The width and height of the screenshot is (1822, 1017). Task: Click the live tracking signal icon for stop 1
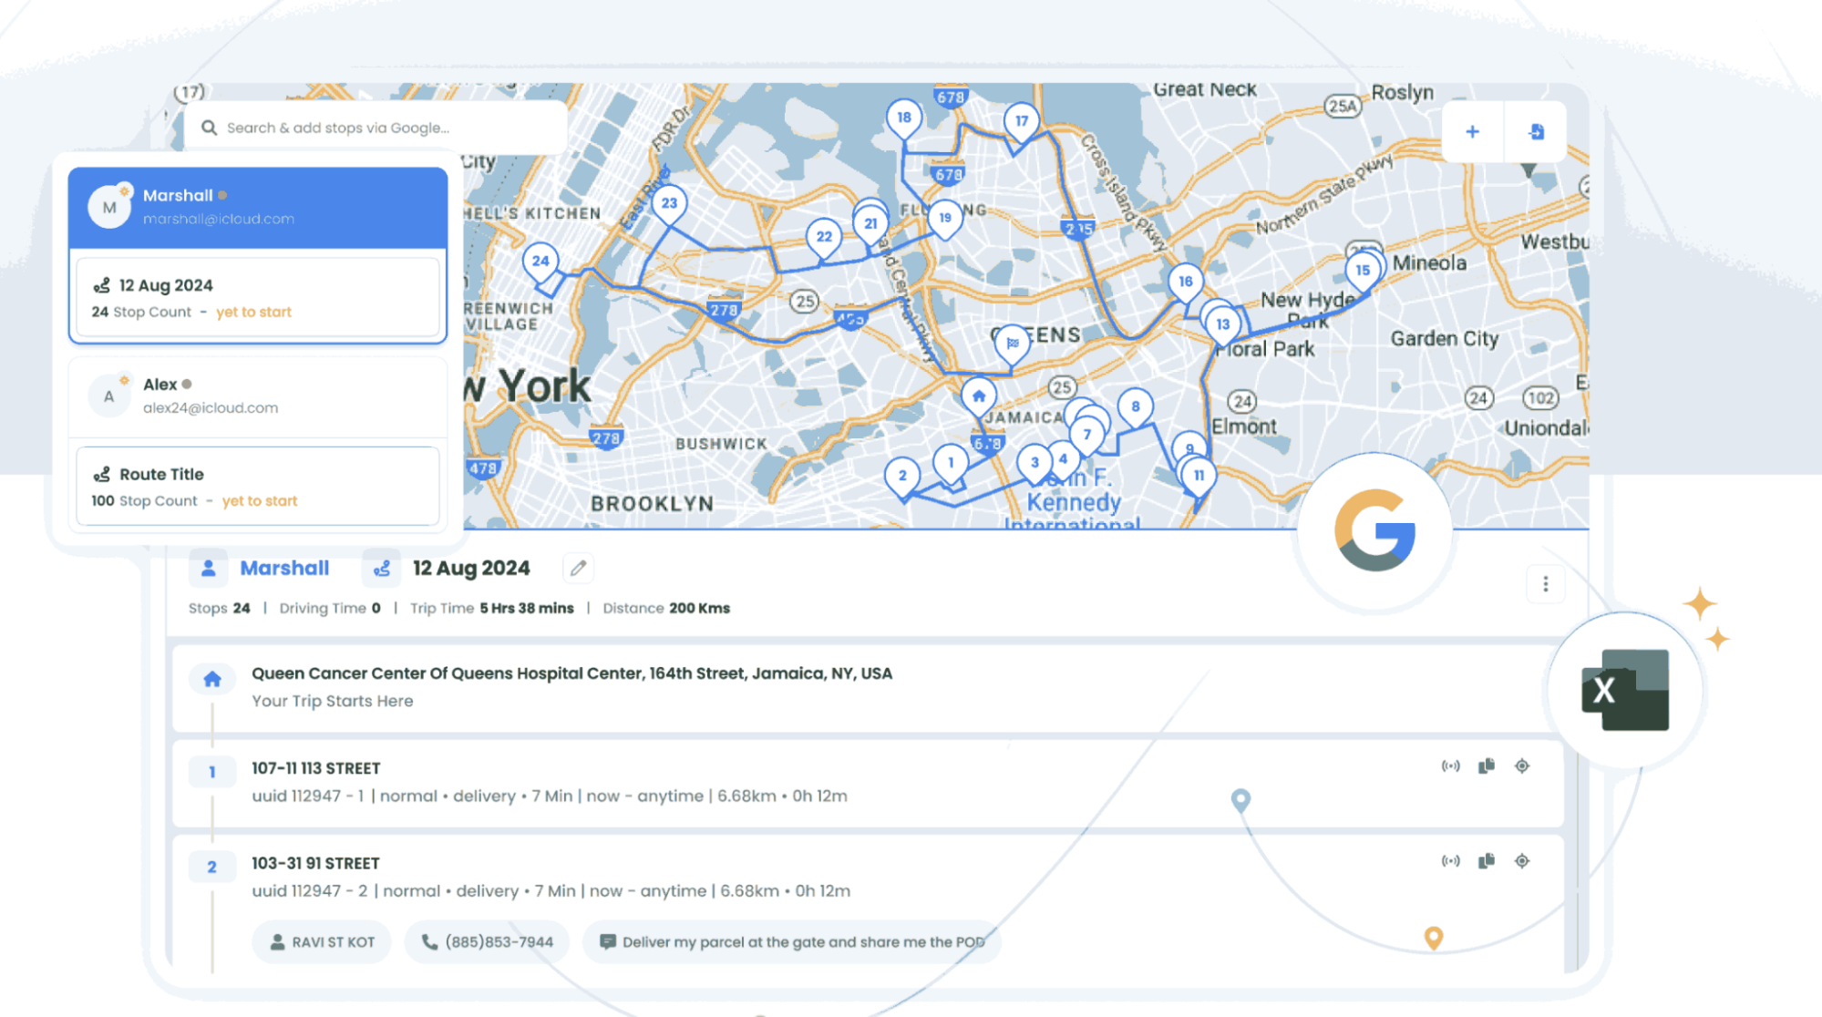coord(1450,765)
